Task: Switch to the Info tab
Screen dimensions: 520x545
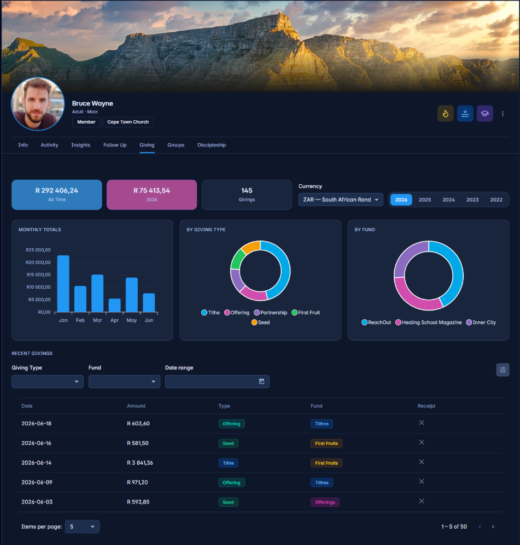Action: point(23,145)
